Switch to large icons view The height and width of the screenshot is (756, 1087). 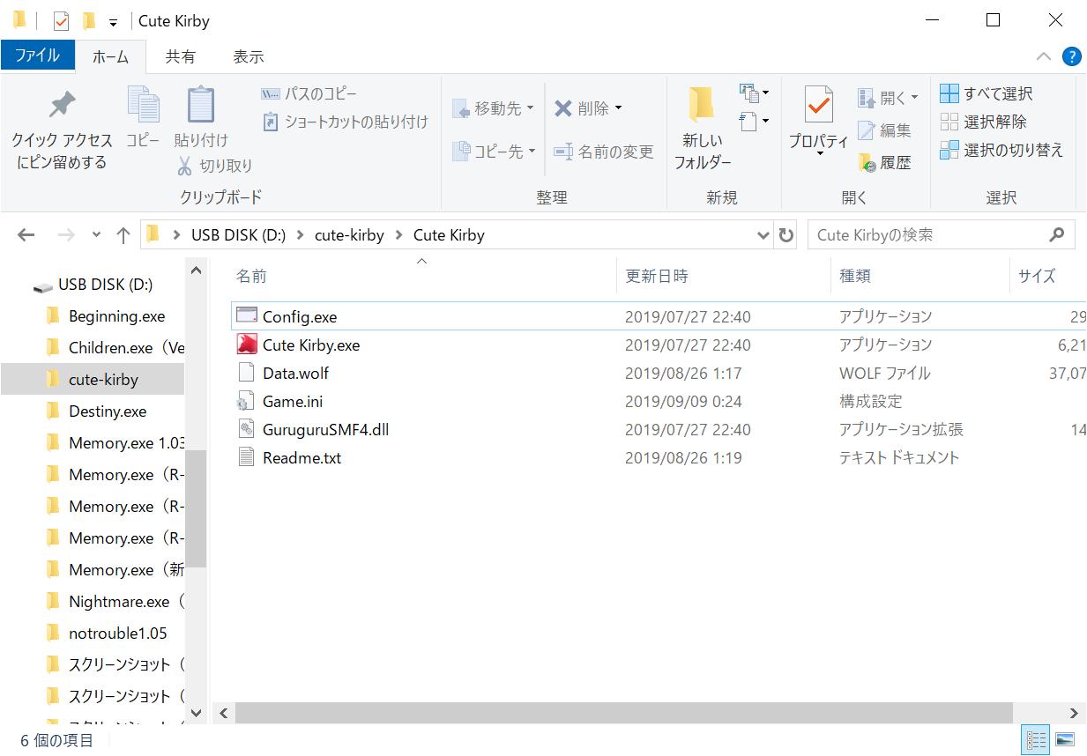point(1065,739)
